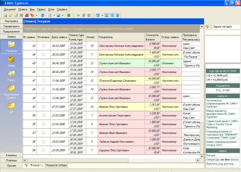
Task: Switch to the Настройка sidebar section
Action: tap(11, 21)
